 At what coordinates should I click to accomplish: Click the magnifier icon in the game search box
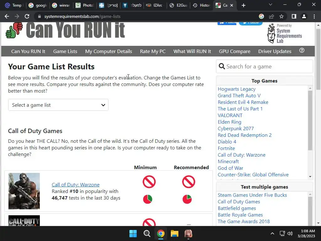tap(222, 66)
